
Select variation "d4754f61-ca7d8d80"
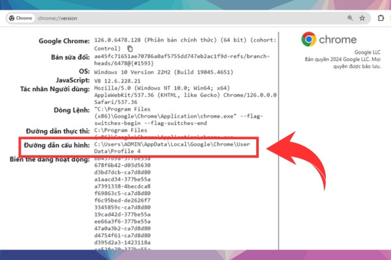pyautogui.click(x=123, y=235)
